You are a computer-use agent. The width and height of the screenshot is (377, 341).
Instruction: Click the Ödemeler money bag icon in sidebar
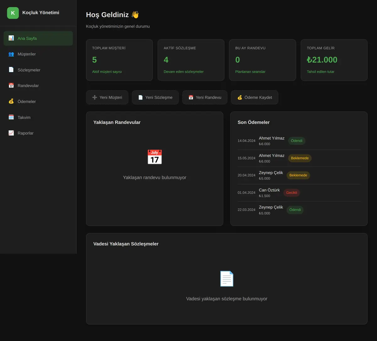point(11,101)
